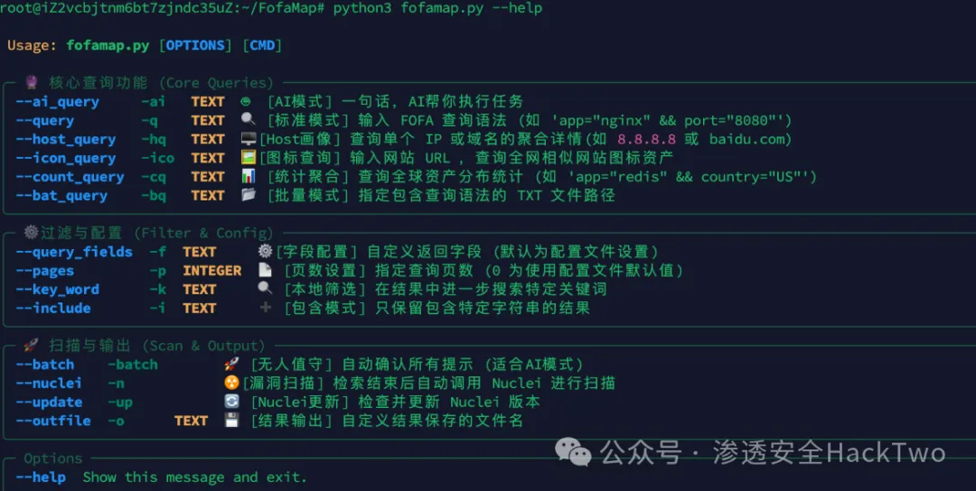Click the rocket icon beside --batch option
976x491 pixels.
coord(232,365)
